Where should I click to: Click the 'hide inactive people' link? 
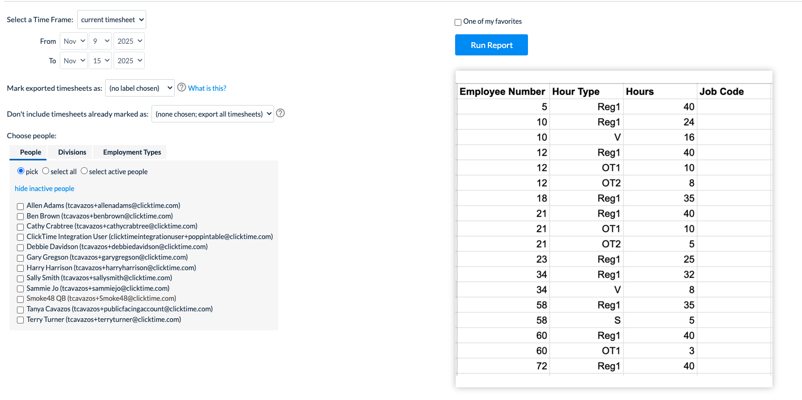[44, 188]
